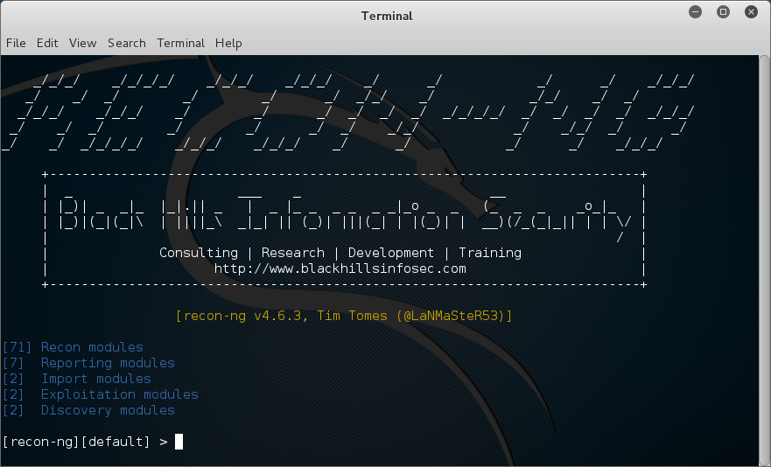Screen dimensions: 771x467
Task: Open the Search menu
Action: point(127,43)
